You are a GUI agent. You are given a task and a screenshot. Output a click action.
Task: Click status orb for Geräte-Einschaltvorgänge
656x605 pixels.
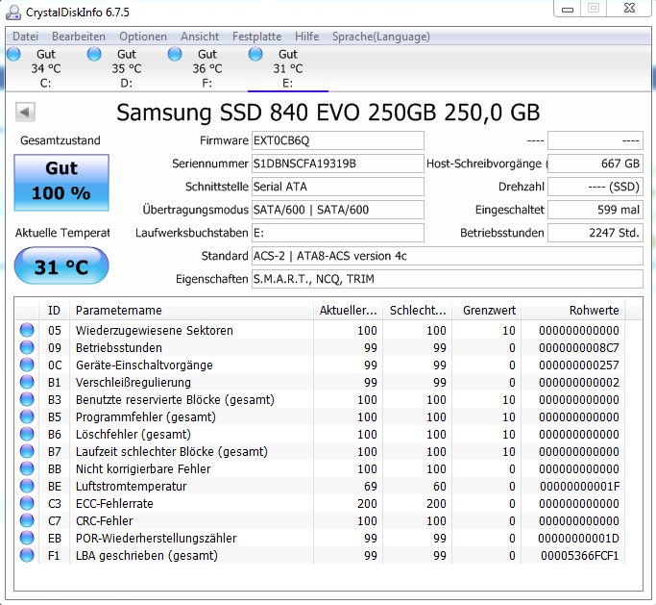[x=27, y=365]
